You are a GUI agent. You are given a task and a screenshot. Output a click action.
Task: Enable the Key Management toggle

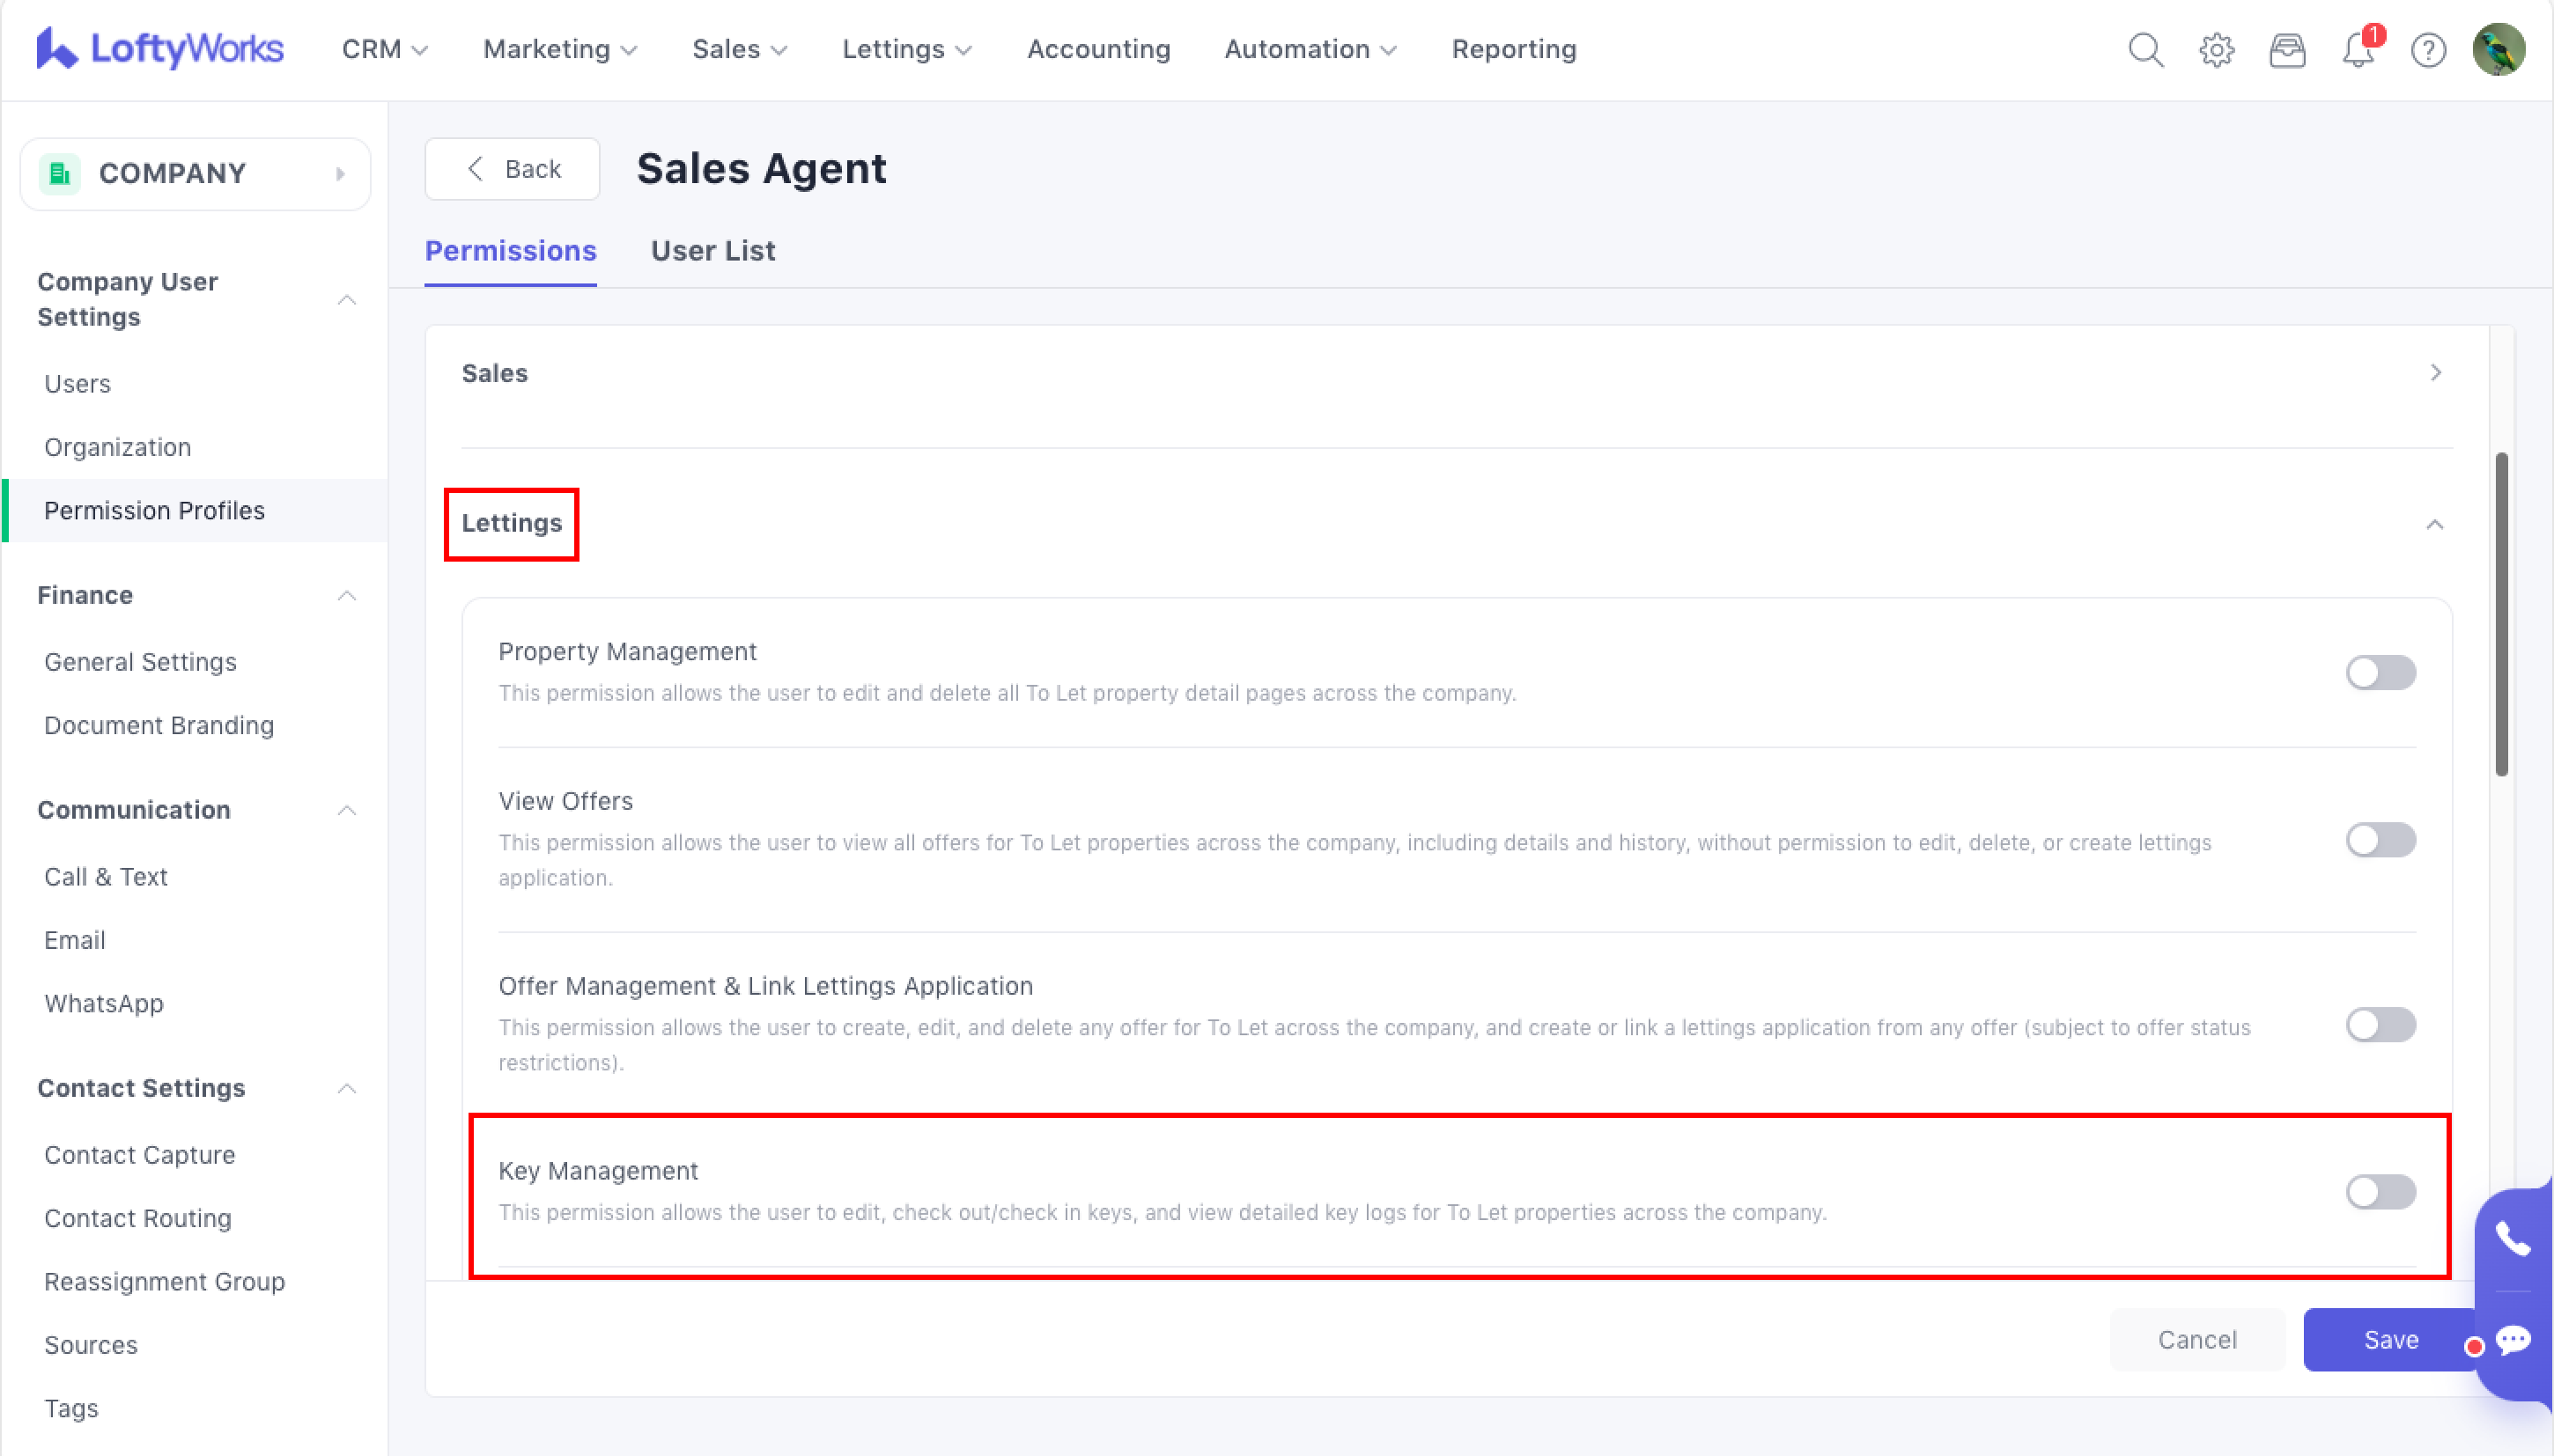[x=2380, y=1191]
